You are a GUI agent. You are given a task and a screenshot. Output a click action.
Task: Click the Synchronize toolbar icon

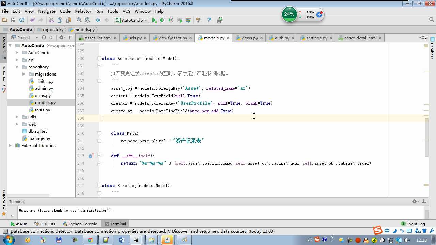(x=22, y=20)
